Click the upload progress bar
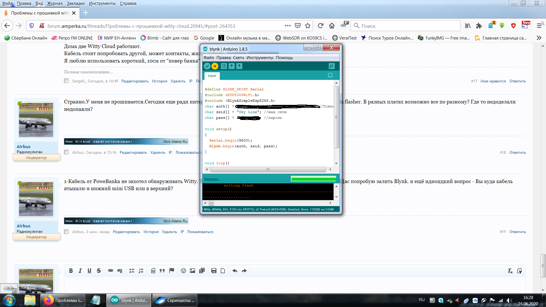The image size is (546, 307). coord(313,179)
